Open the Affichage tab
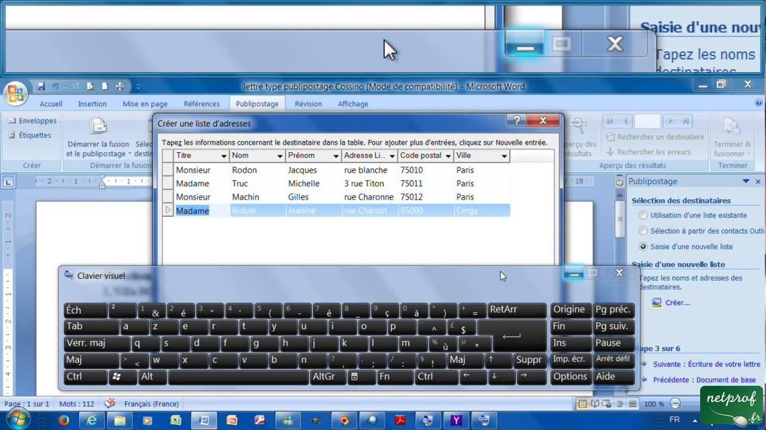Image resolution: width=766 pixels, height=430 pixels. tap(353, 104)
